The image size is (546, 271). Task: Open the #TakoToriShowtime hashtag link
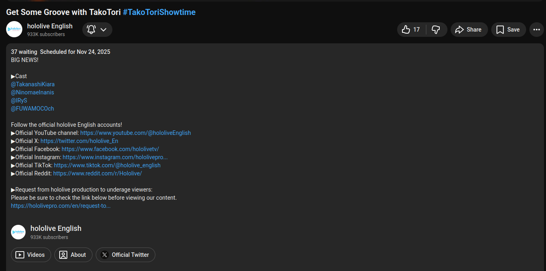[x=159, y=12]
